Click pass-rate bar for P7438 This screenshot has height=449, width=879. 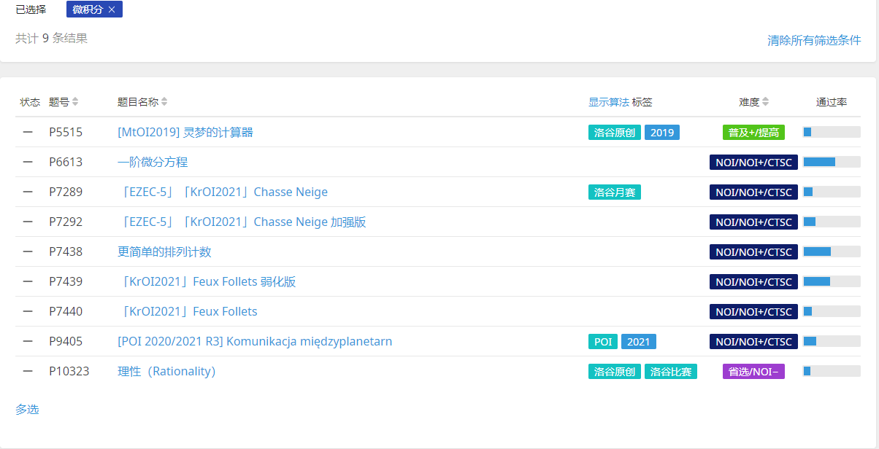[832, 251]
